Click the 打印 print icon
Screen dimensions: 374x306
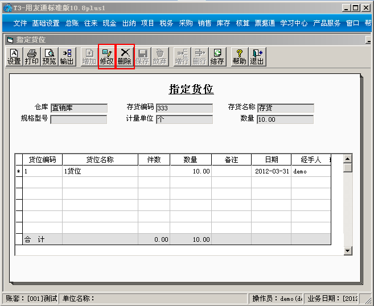(31, 57)
